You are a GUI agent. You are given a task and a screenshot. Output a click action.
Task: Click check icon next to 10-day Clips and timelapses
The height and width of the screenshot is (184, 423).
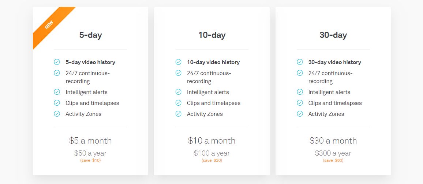point(178,103)
